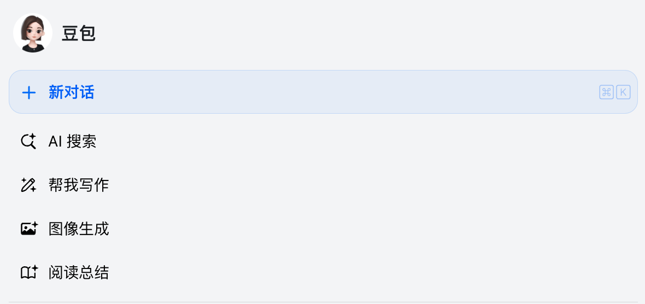
Task: Click blank row area right of 帮我写作
Action: click(355, 185)
